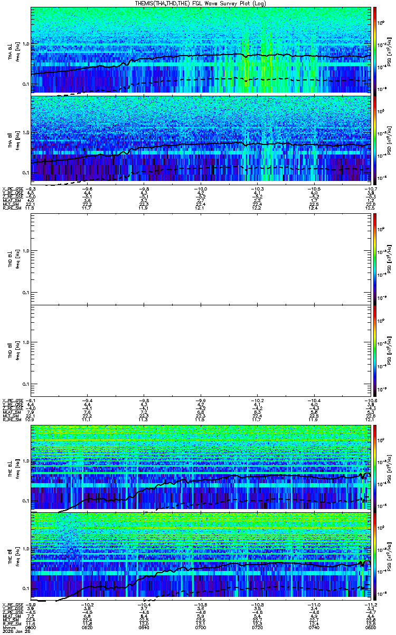Screen dimensions: 396x635
Task: Click the '0740' time tick label
Action: point(314,627)
